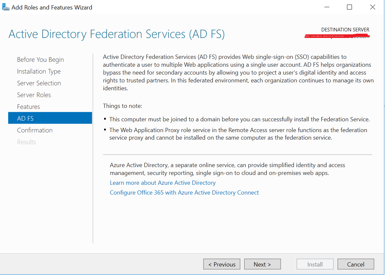Image resolution: width=385 pixels, height=275 pixels.
Task: Click the disabled Install button
Action: click(x=315, y=264)
